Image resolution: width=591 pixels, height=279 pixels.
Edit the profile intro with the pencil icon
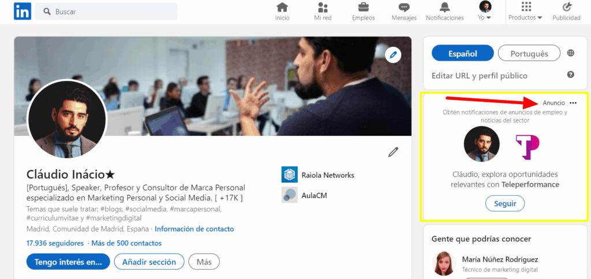click(393, 152)
